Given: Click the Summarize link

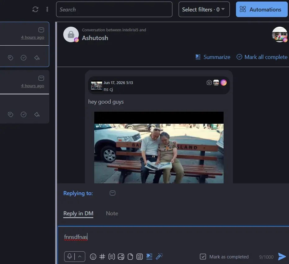Looking at the screenshot, I should [213, 57].
